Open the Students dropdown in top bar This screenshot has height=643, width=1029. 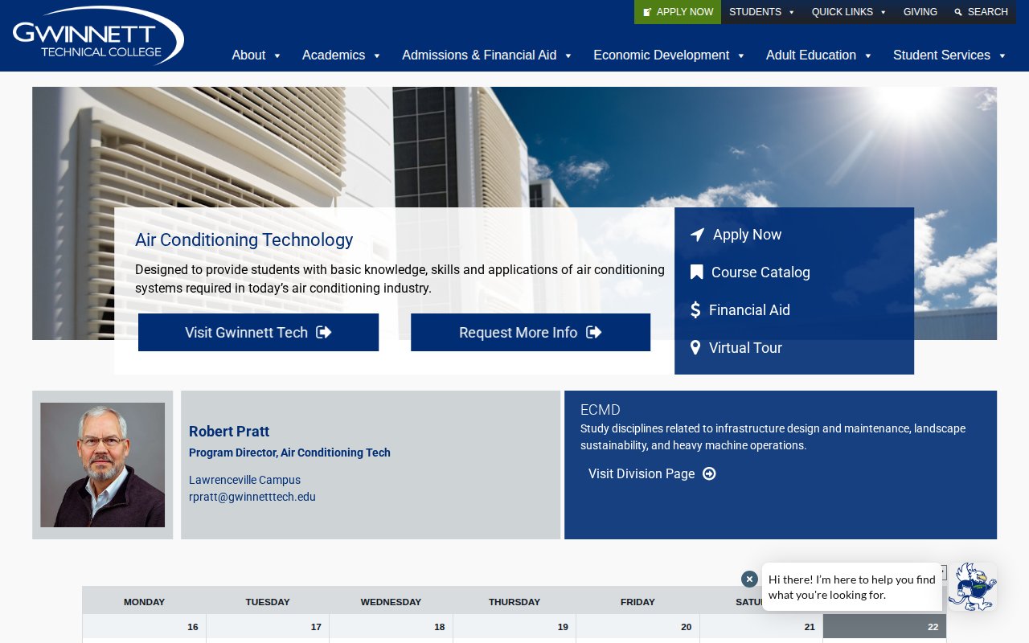pos(761,12)
